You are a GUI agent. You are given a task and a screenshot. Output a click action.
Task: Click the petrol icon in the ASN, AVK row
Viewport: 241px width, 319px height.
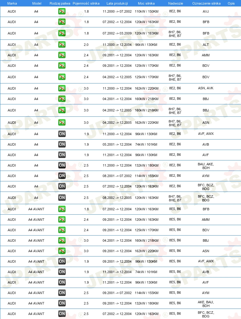62,88
